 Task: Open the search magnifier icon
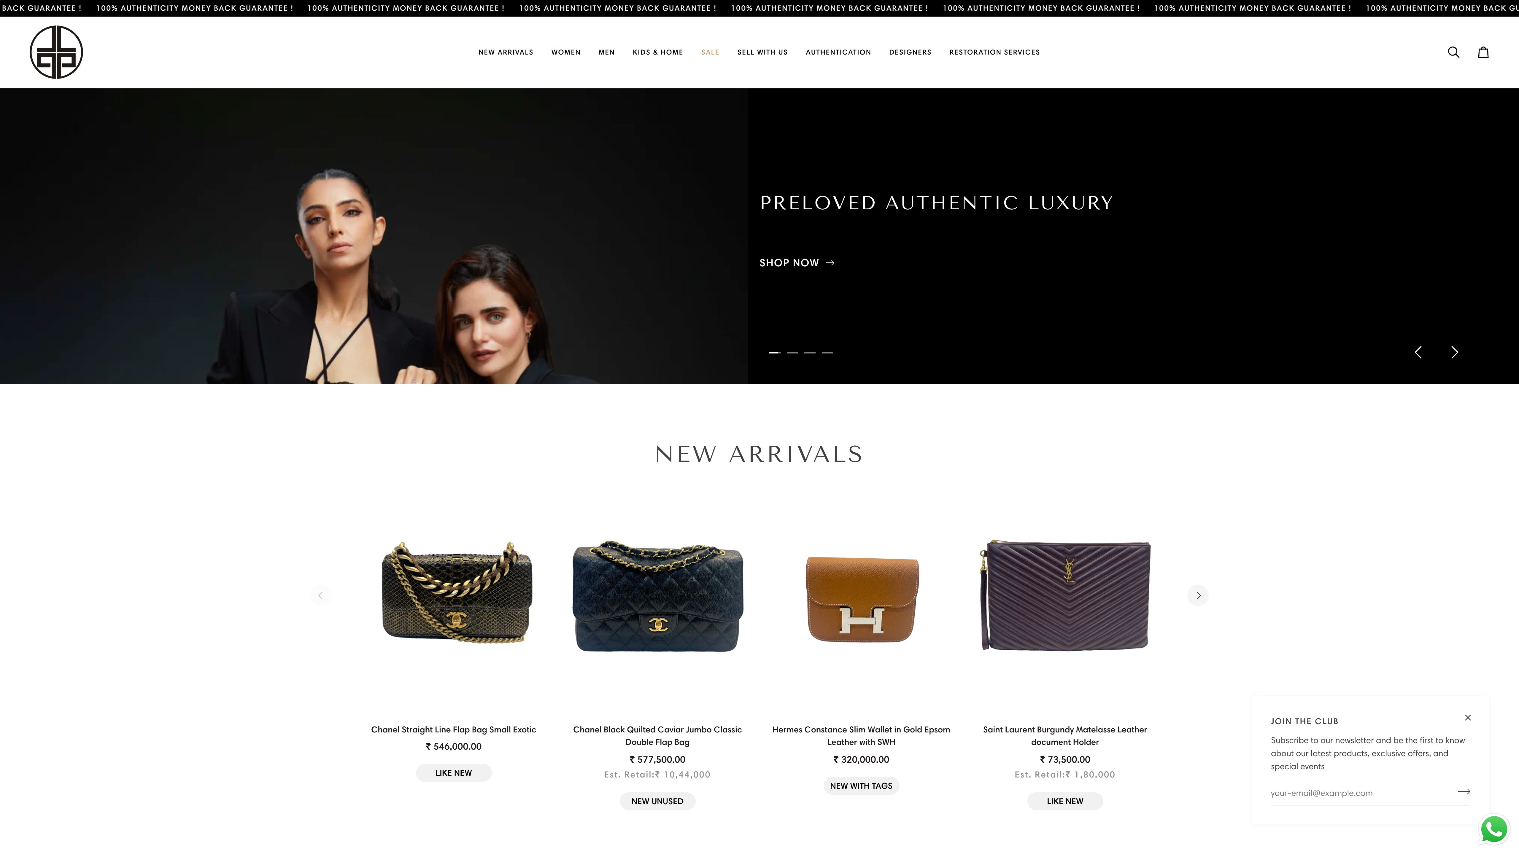click(x=1453, y=52)
